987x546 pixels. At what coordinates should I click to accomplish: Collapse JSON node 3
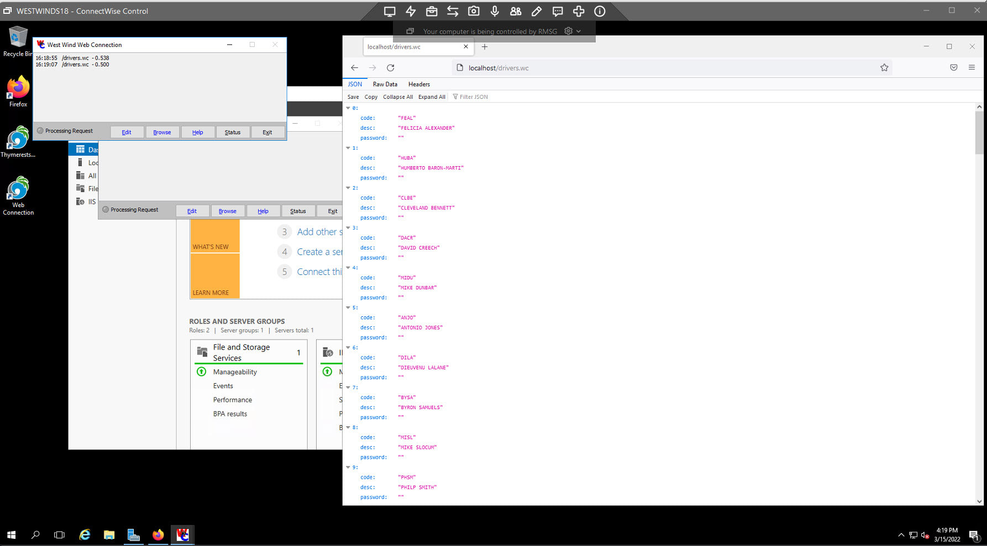(348, 227)
